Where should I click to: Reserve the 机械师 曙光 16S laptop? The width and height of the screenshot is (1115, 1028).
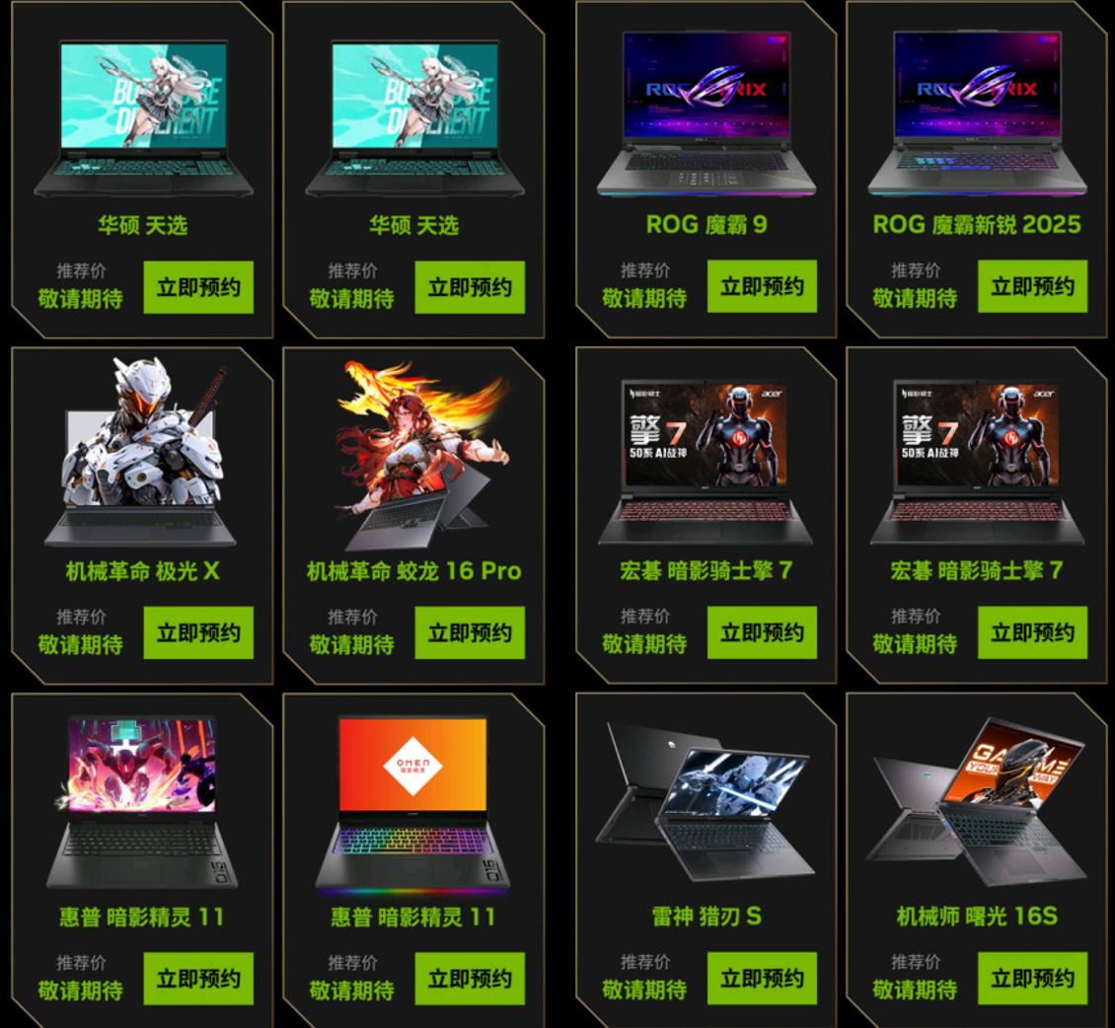(x=1032, y=978)
